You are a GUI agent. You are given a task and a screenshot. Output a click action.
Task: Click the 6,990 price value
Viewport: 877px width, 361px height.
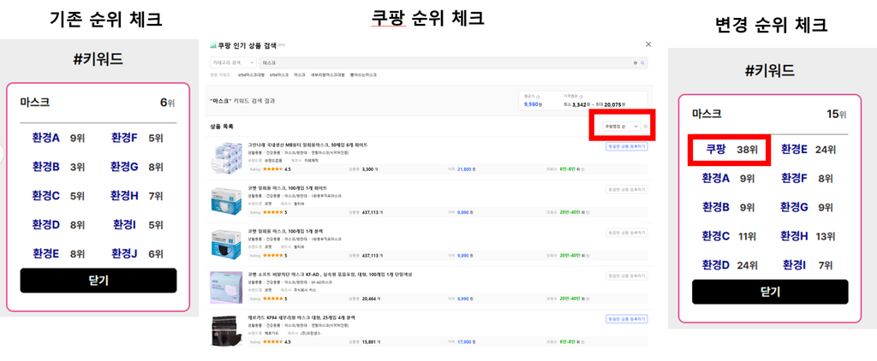click(462, 299)
